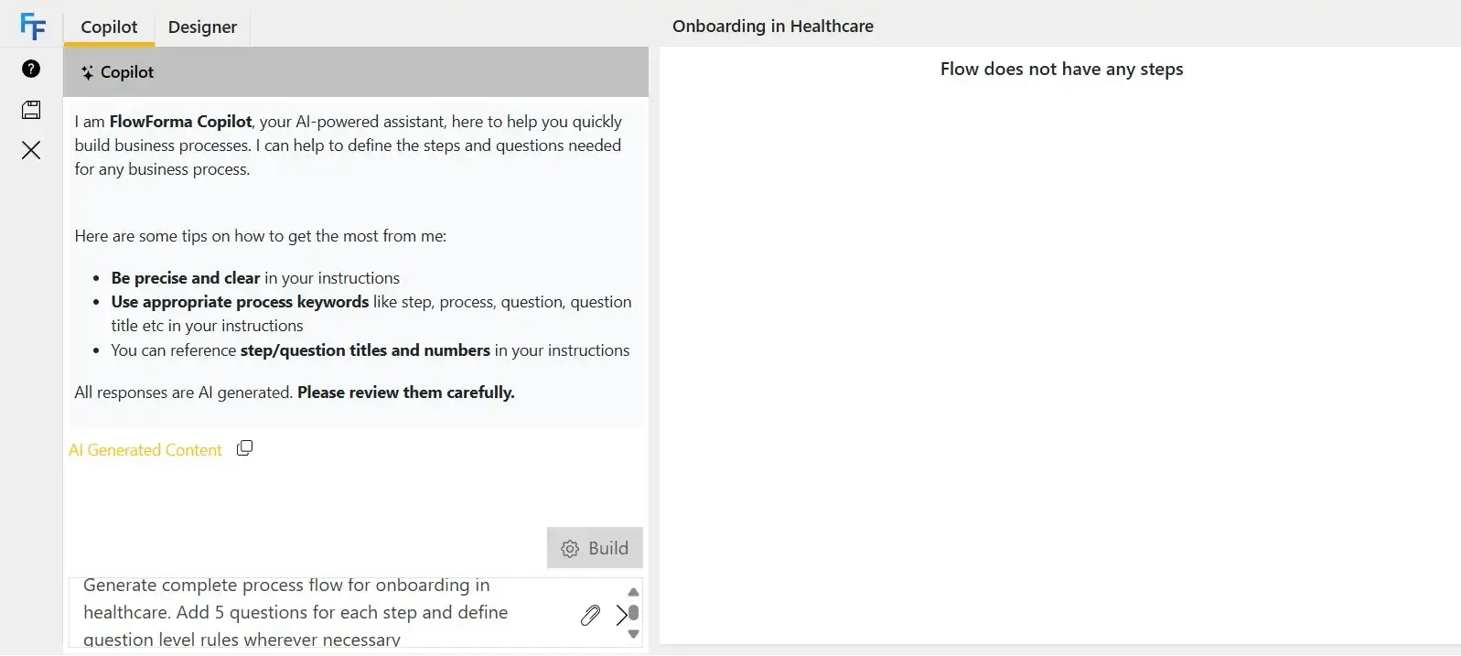Click the gray Copilot header bar
This screenshot has width=1461, height=656.
coord(366,71)
